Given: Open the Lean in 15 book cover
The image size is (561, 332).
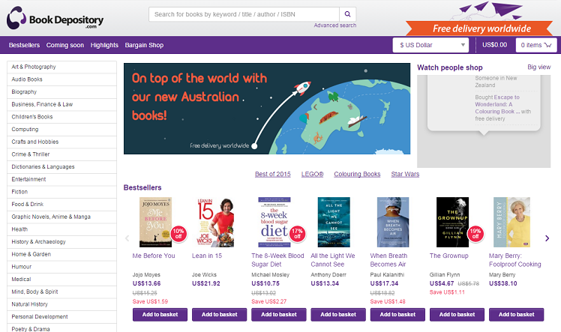Looking at the screenshot, I should (x=216, y=222).
